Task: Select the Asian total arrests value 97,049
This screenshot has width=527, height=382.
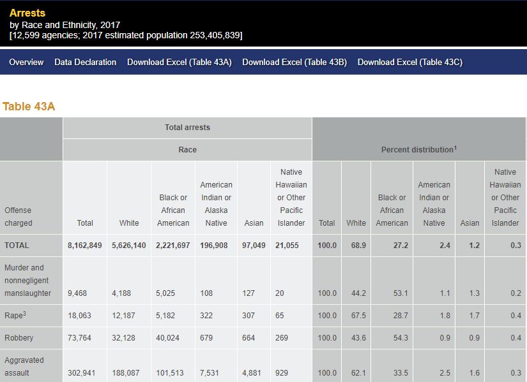Action: (254, 246)
